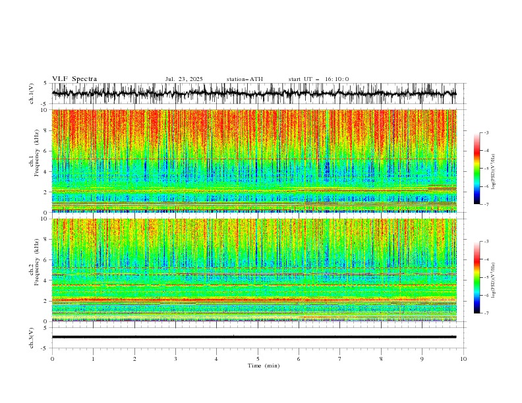Viewport: 522px width, 403px height.
Task: Click the ch.1 'log(PSD)(V²/Hz)' colorbar label
Action: click(x=494, y=172)
